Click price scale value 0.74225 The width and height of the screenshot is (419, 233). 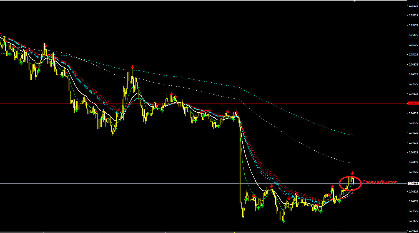[413, 211]
